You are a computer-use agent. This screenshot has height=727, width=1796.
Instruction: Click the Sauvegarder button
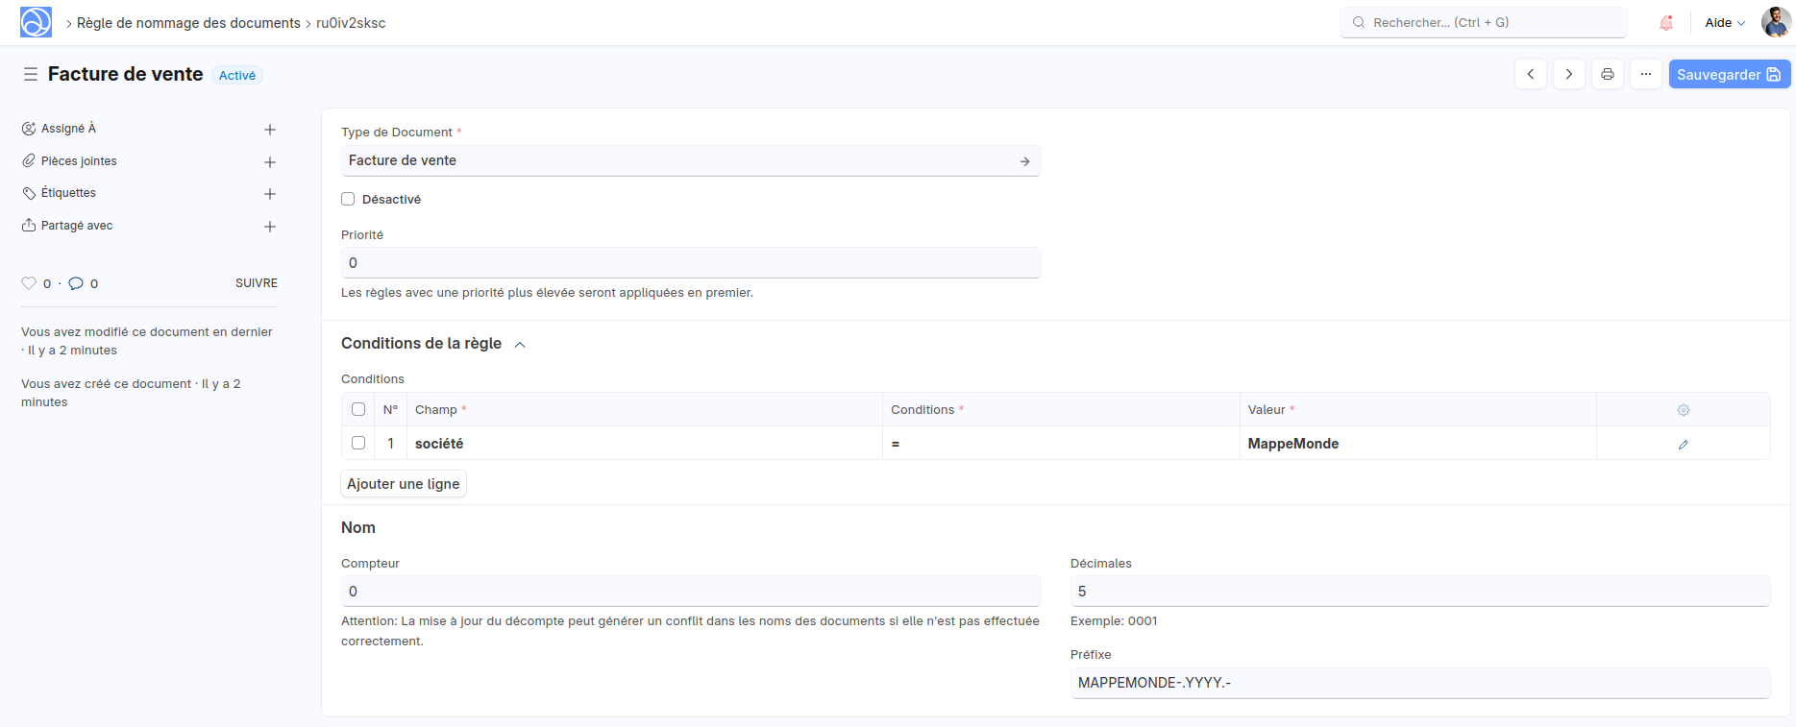coord(1730,74)
